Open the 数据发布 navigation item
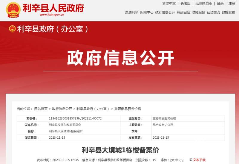This screenshot has width=239, height=164. pos(228,13)
